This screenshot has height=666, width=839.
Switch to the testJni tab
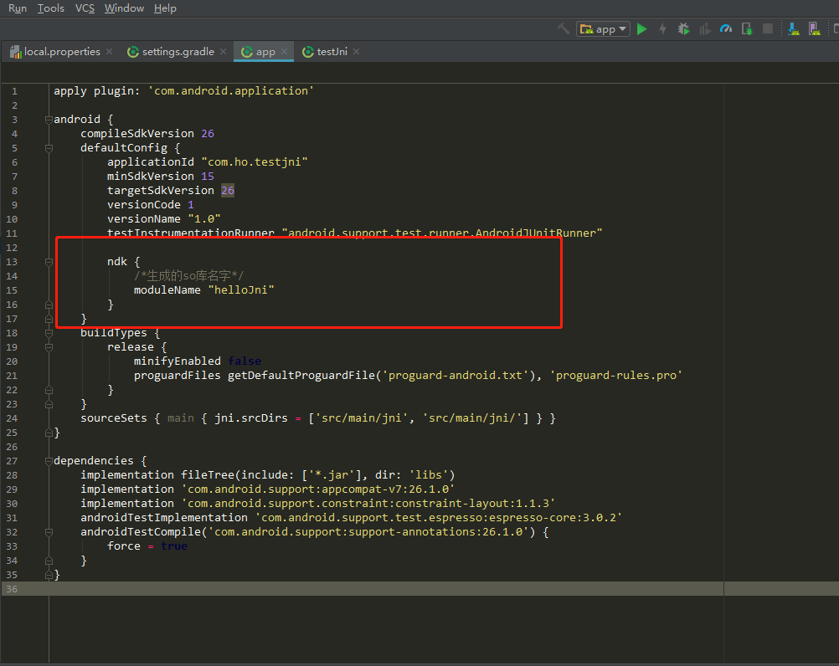click(332, 52)
